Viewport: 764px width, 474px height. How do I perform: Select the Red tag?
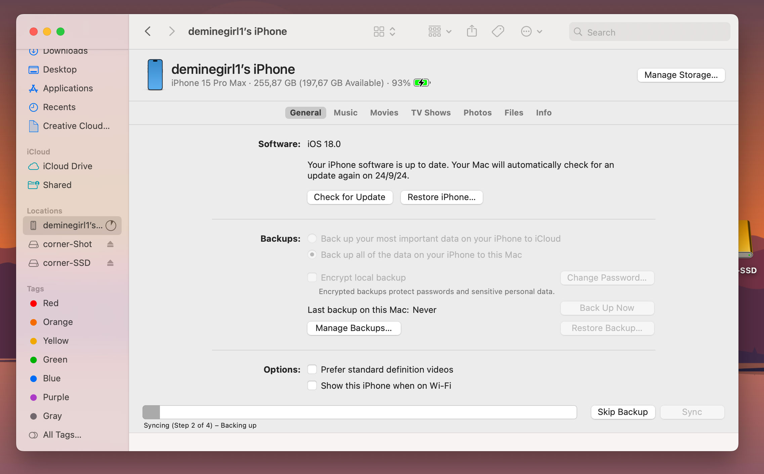click(x=72, y=303)
